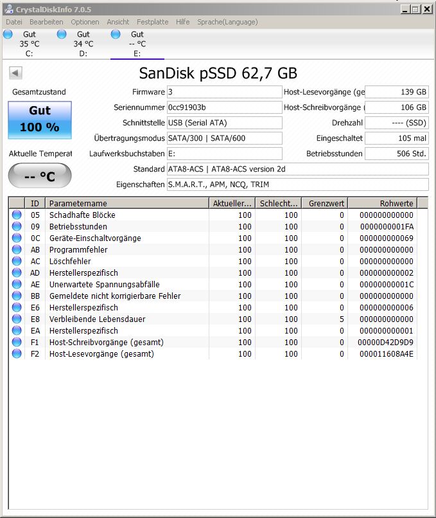Click status icon for Verbleibende Lebensdauer row
Screen dimensions: 436x518
17,319
